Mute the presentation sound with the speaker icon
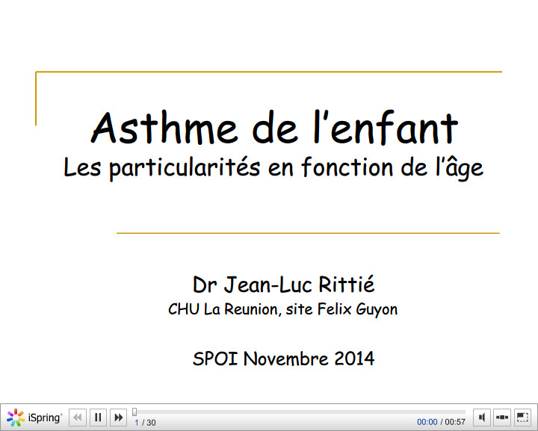The width and height of the screenshot is (538, 431). coord(482,418)
